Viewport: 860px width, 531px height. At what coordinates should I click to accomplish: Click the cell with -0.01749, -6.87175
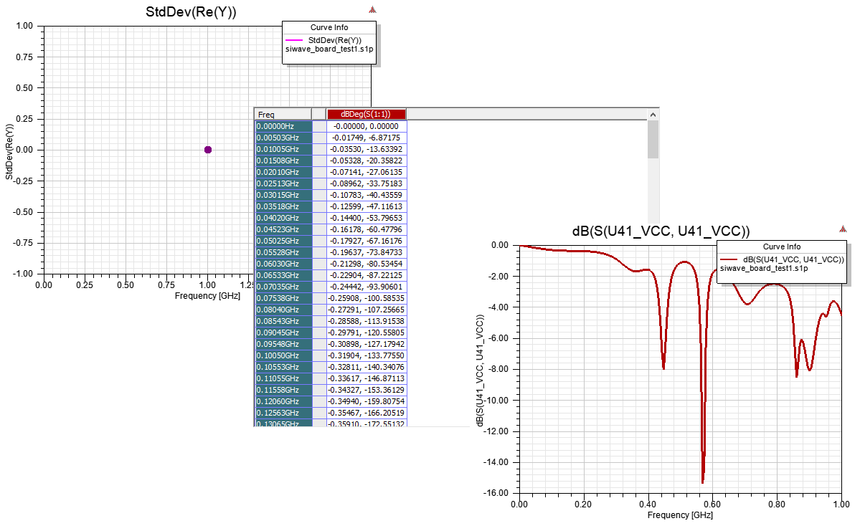coord(366,138)
